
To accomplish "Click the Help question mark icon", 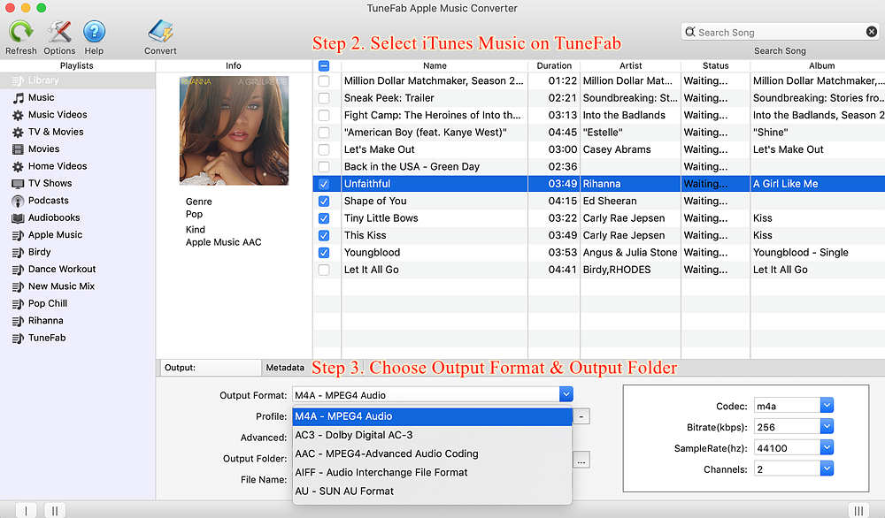I will (x=94, y=33).
